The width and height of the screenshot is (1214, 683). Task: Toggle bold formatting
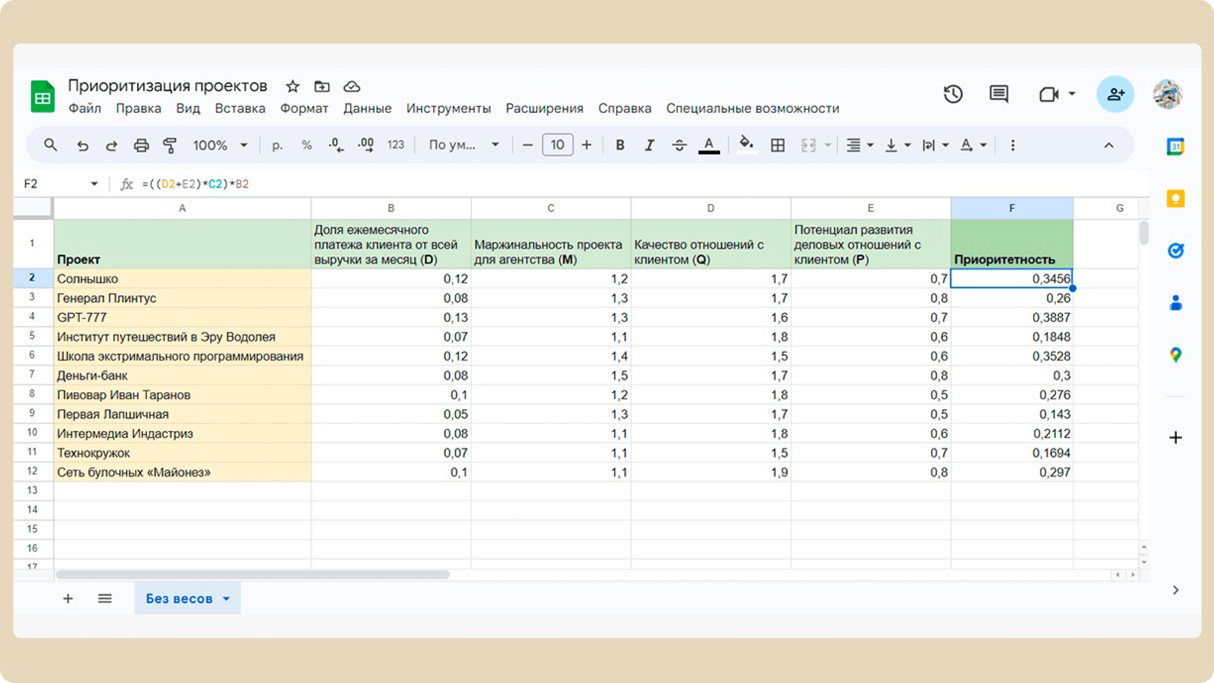[x=620, y=145]
